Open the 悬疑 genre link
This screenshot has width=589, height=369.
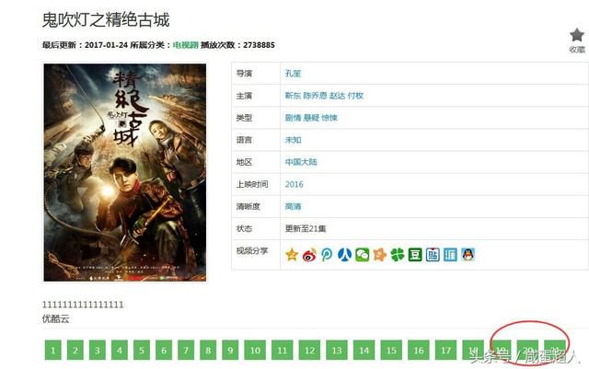pos(311,118)
